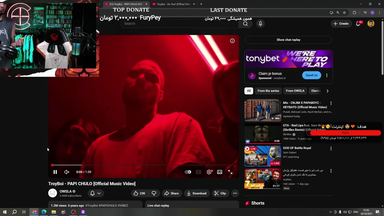
Task: Open File Explorer from the taskbar
Action: 54,212
